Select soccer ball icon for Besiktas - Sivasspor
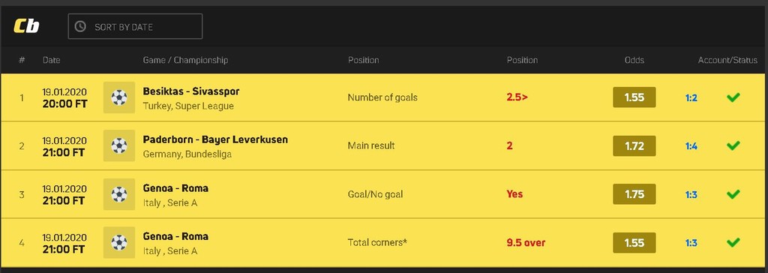 (x=119, y=97)
